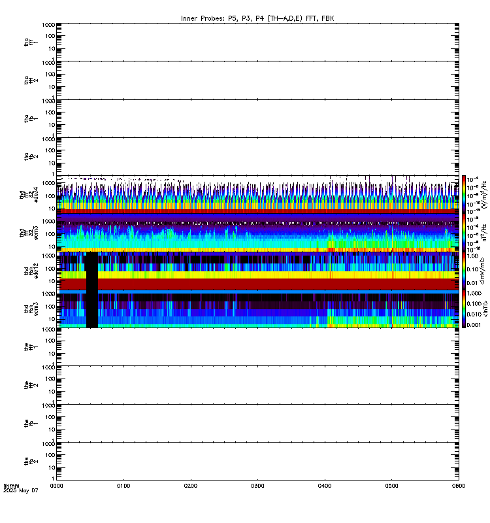Click inside the thd fff scm3 spectrogram

(x=257, y=233)
